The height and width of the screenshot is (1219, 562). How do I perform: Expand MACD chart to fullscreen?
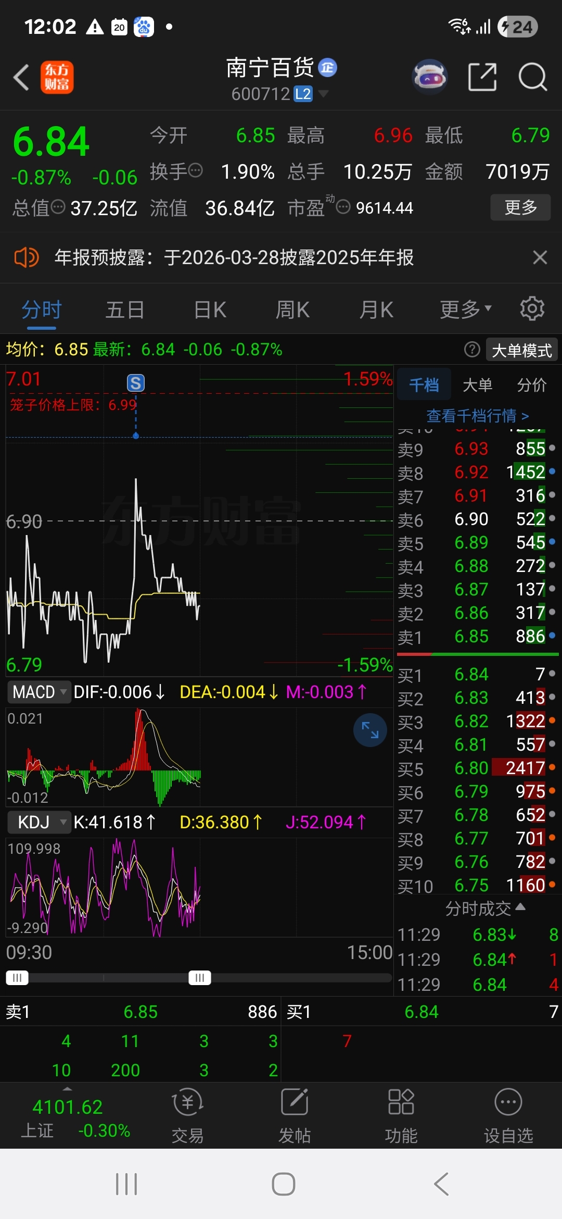click(370, 730)
